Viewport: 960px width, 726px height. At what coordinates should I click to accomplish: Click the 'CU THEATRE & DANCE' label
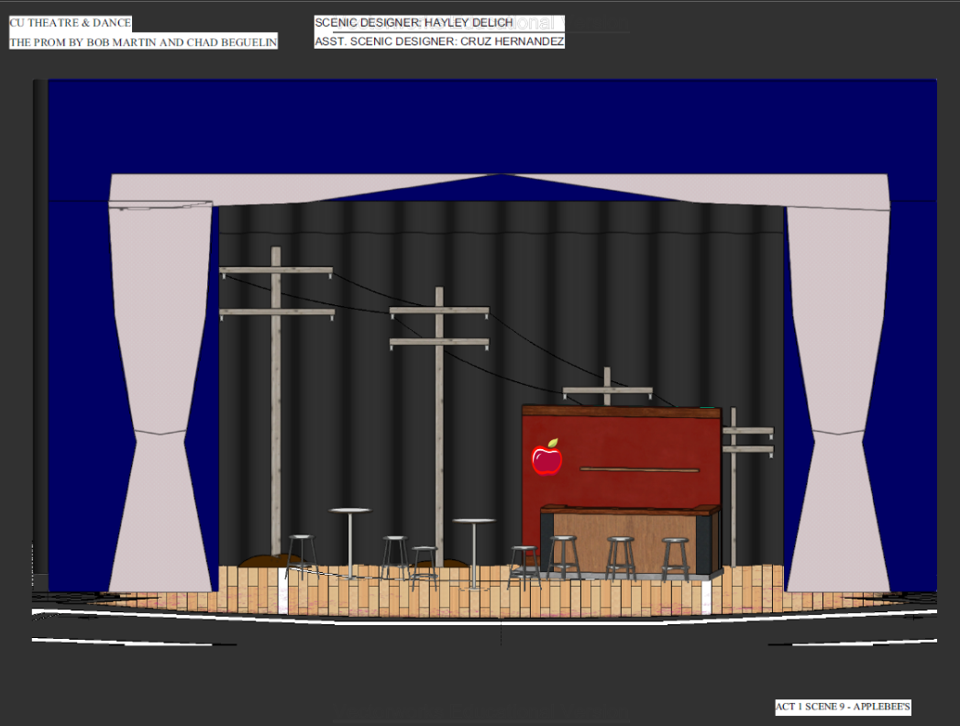[71, 23]
